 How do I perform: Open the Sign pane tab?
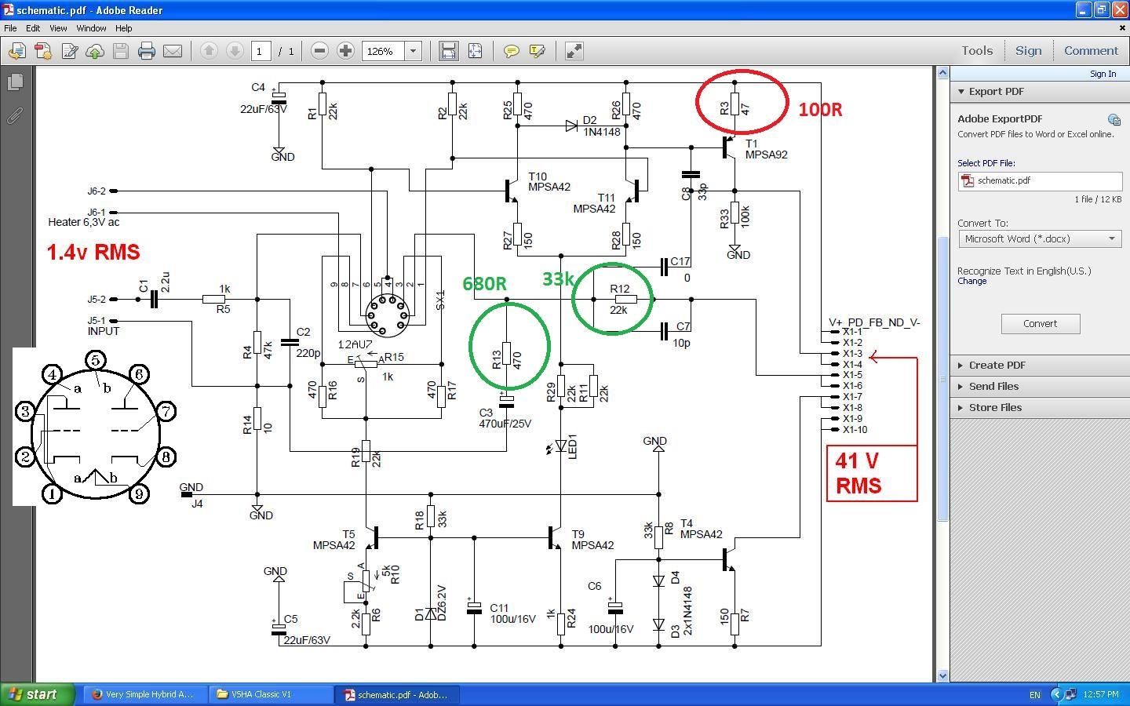1028,50
